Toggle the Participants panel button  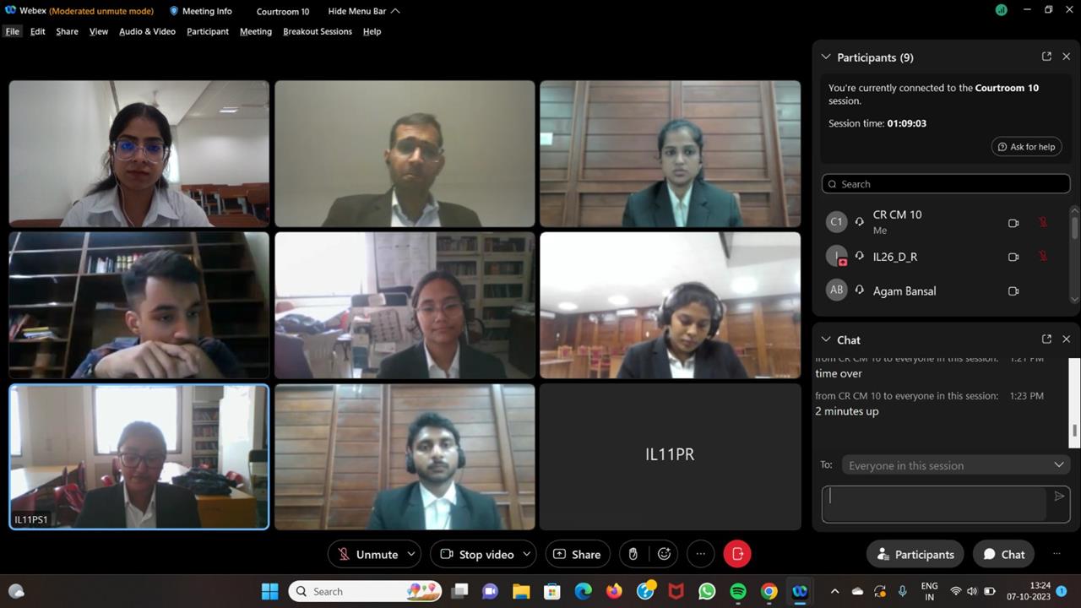915,554
